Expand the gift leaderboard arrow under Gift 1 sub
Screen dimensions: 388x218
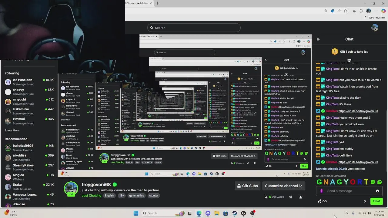click(349, 60)
